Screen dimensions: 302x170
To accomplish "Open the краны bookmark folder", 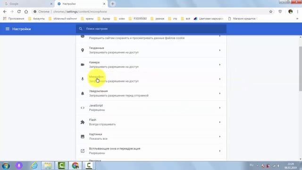I will click(x=87, y=18).
